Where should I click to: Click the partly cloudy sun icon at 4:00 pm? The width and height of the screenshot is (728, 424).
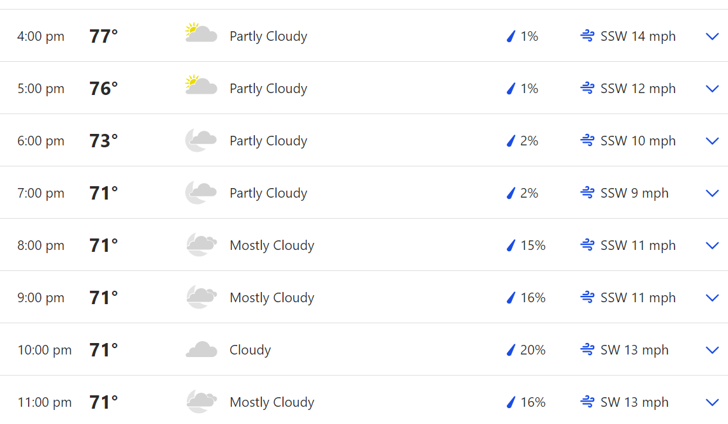pos(201,33)
